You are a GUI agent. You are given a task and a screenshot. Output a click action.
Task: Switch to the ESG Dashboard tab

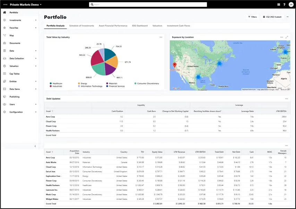click(x=140, y=25)
